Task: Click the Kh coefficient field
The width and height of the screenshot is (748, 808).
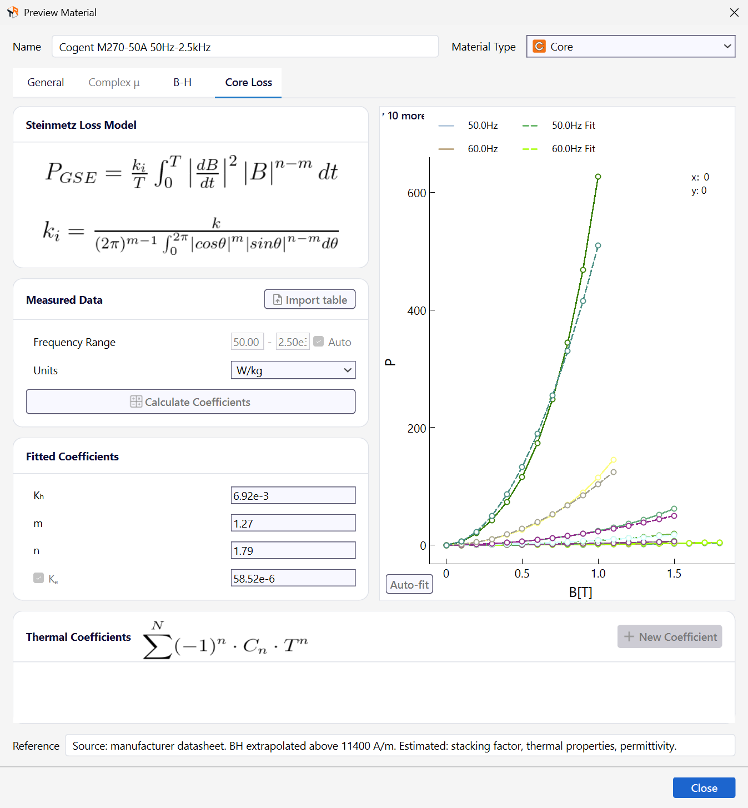Action: tap(293, 495)
